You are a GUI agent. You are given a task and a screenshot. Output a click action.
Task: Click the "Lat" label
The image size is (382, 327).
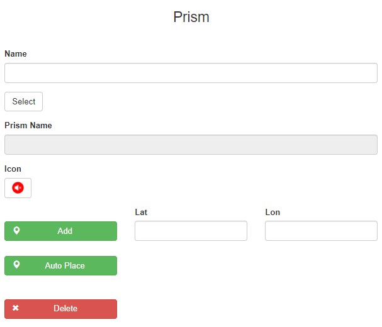click(x=141, y=212)
